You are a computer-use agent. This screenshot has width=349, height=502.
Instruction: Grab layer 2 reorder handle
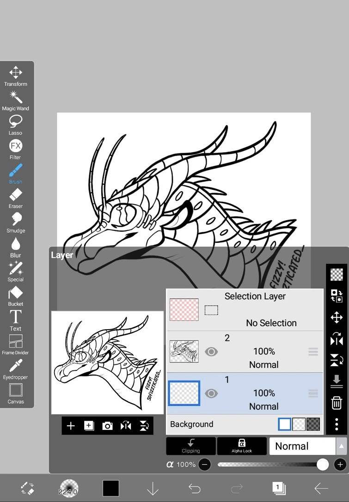pos(313,352)
